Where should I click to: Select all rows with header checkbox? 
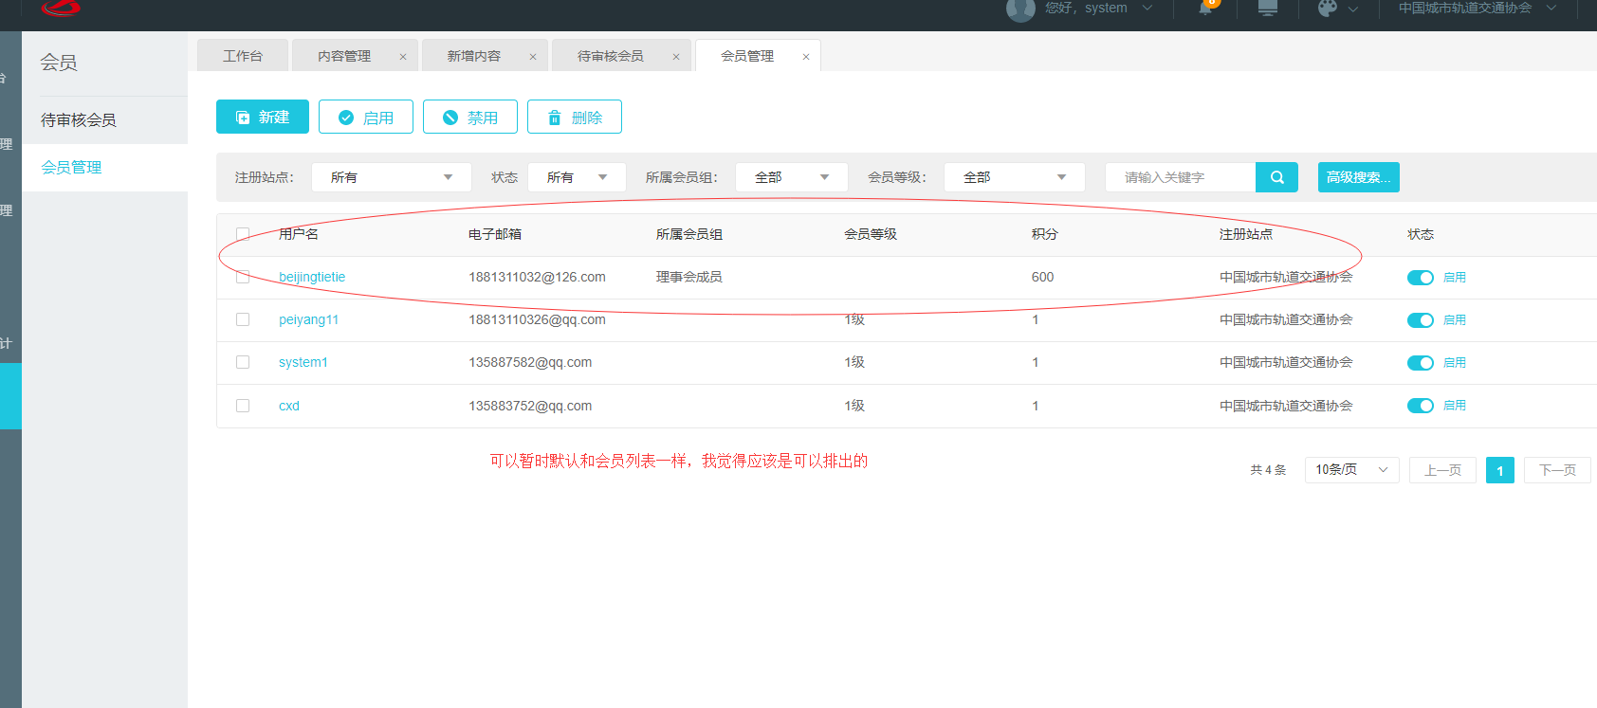click(243, 234)
